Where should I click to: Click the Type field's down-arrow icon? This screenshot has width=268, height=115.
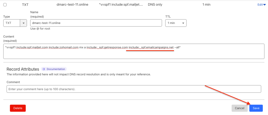(24, 23)
